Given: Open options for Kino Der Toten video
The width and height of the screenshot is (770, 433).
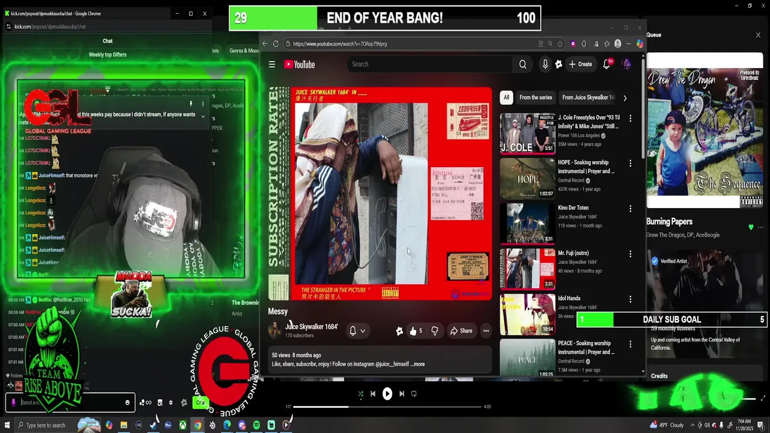Looking at the screenshot, I should (x=630, y=209).
